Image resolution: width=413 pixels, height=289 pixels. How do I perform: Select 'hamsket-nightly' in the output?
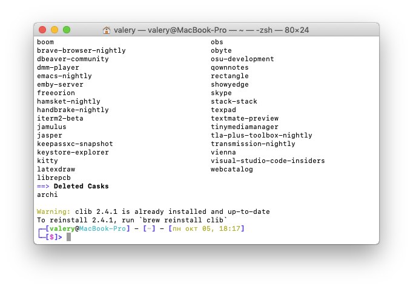[x=69, y=101]
